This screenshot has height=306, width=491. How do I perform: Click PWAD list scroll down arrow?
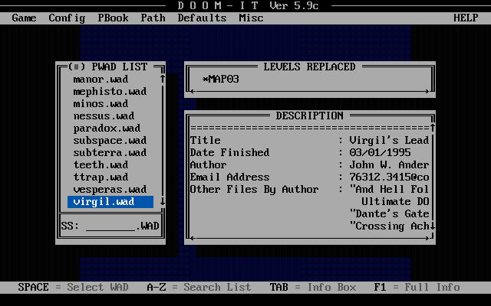pyautogui.click(x=163, y=201)
